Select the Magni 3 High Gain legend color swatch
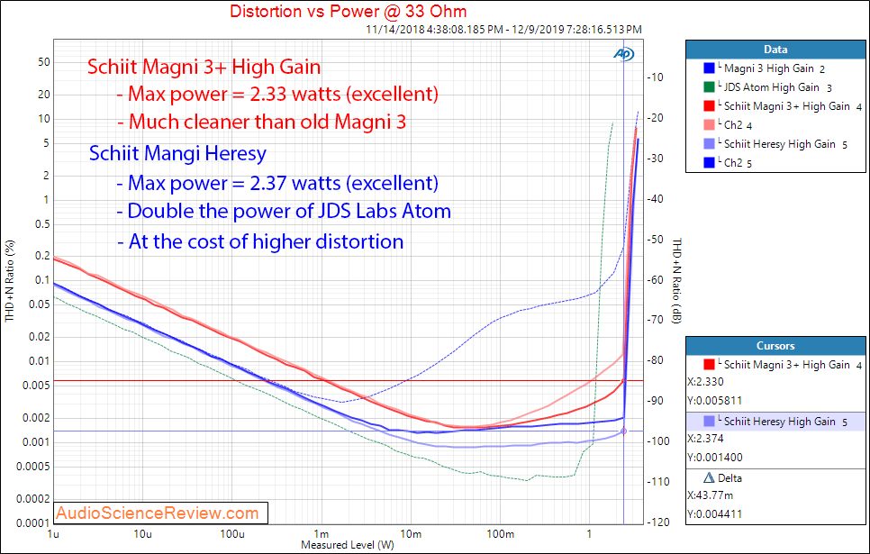Viewport: 870px width, 554px height. pos(709,68)
